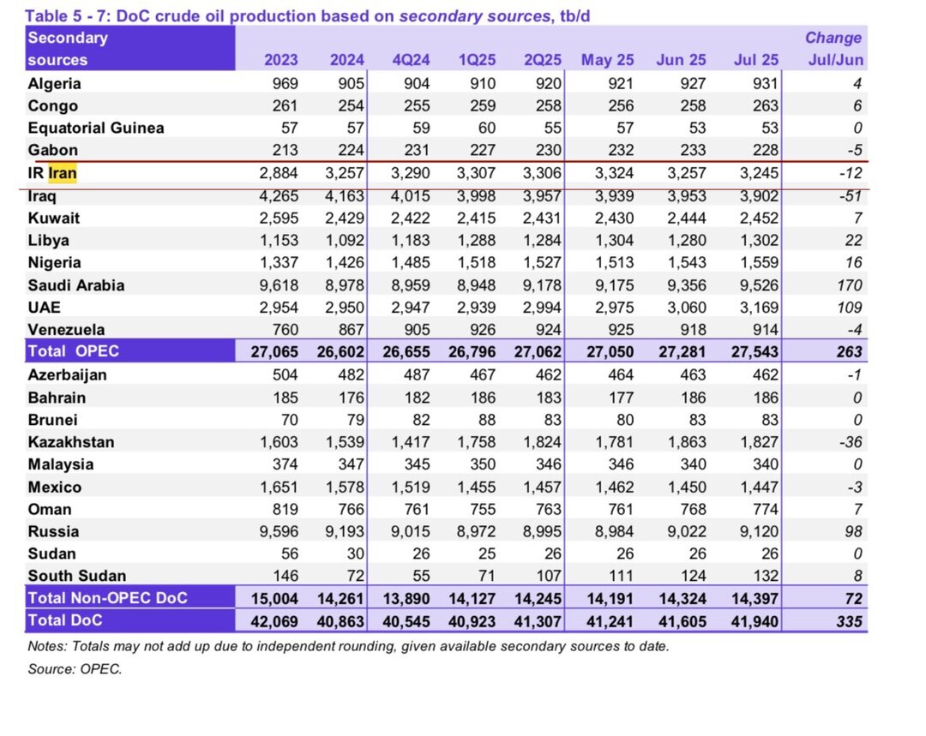Click Saudi Arabia's Jul 25 value 9,526

click(x=758, y=285)
